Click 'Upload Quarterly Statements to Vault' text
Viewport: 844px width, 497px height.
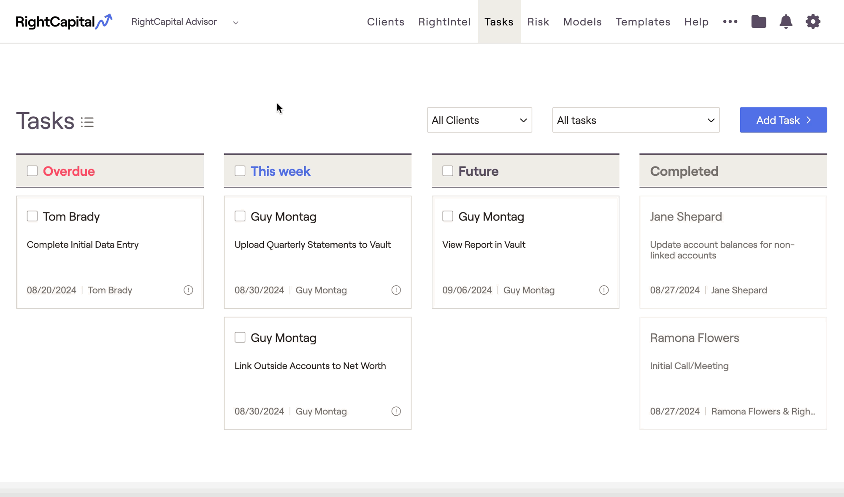pos(313,244)
